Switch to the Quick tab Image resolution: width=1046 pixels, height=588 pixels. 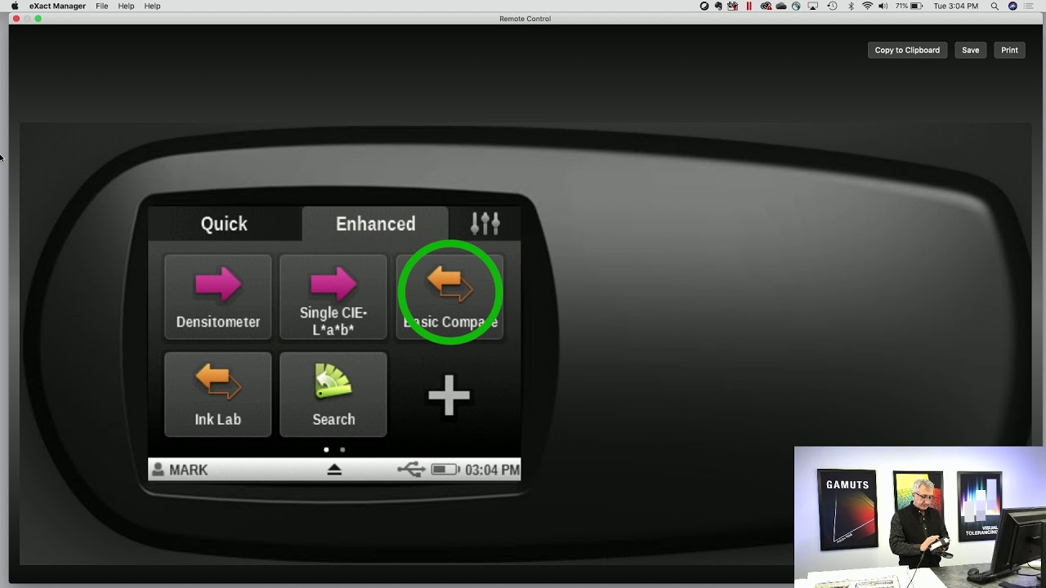pyautogui.click(x=224, y=223)
